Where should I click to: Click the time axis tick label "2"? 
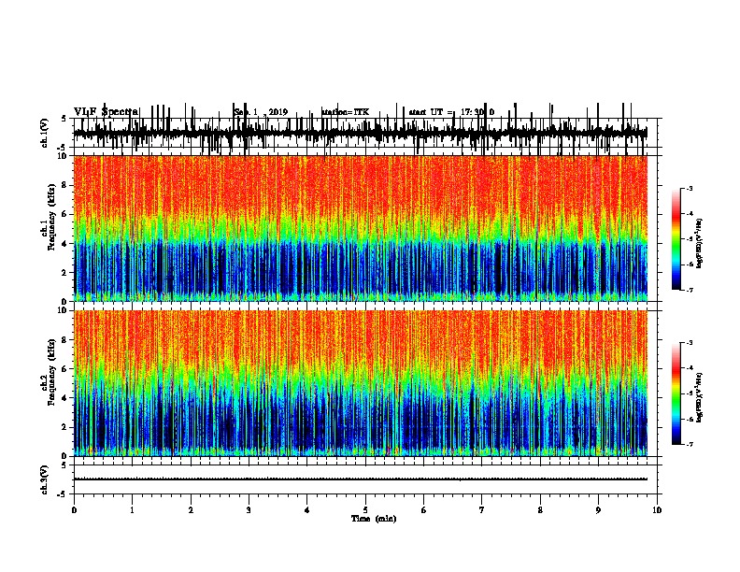[x=191, y=509]
